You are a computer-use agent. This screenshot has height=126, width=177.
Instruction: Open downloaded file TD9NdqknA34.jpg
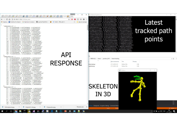[9, 107]
